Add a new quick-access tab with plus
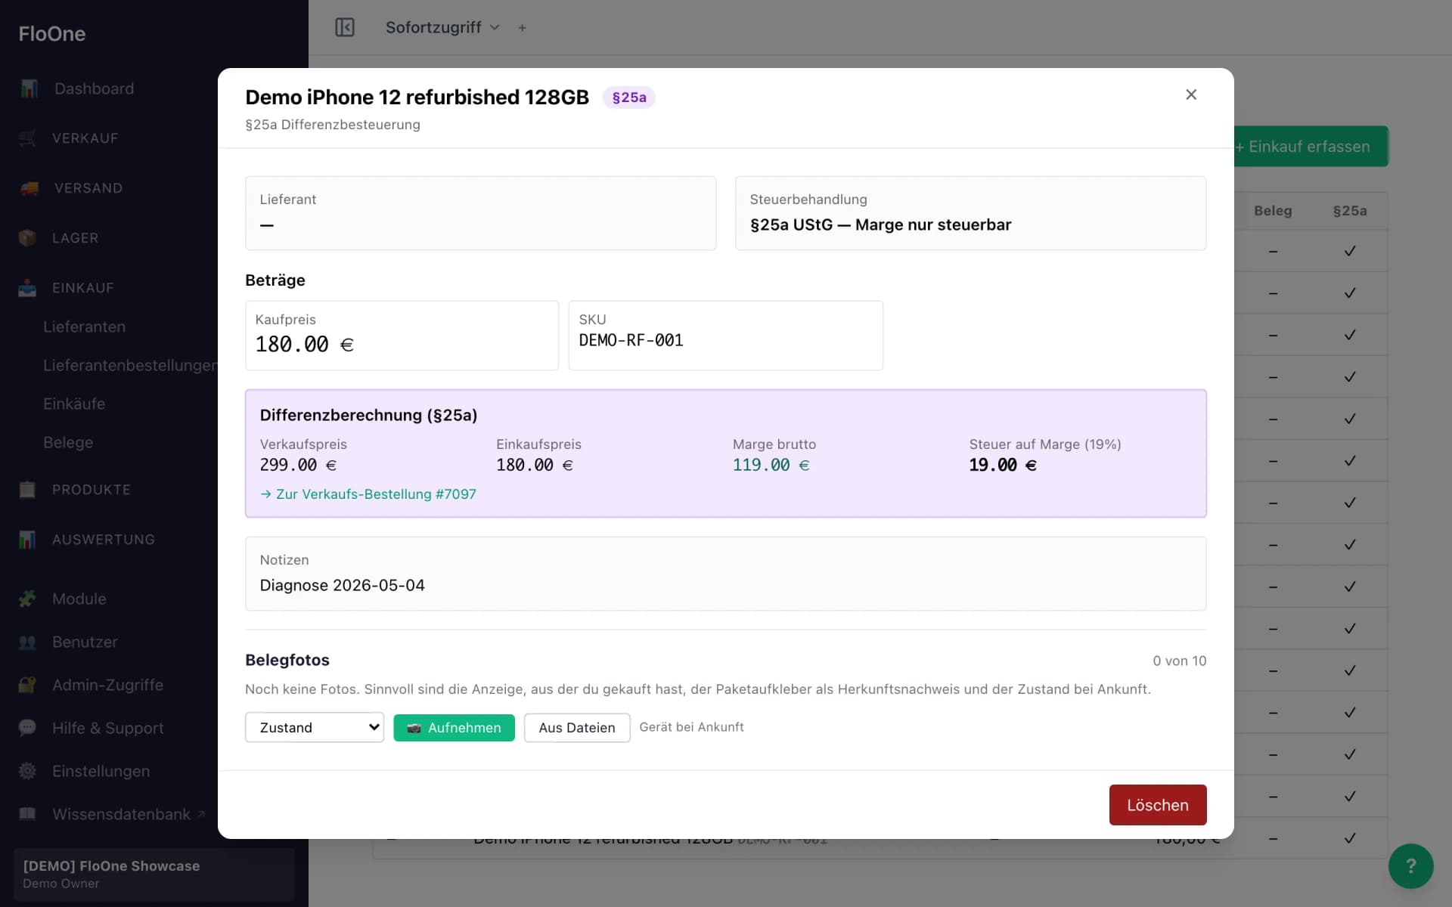Screen dimensions: 1452x907 522,28
